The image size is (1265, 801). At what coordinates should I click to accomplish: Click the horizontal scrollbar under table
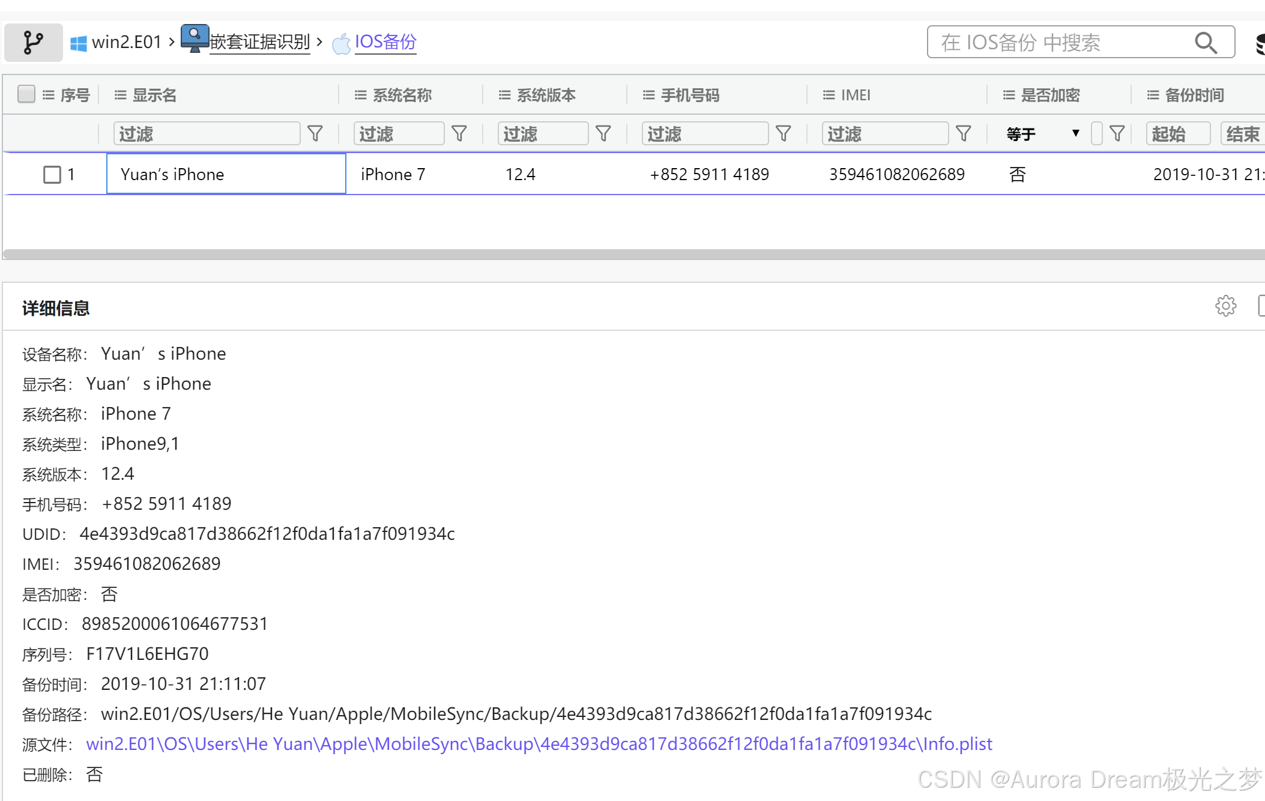pyautogui.click(x=633, y=255)
